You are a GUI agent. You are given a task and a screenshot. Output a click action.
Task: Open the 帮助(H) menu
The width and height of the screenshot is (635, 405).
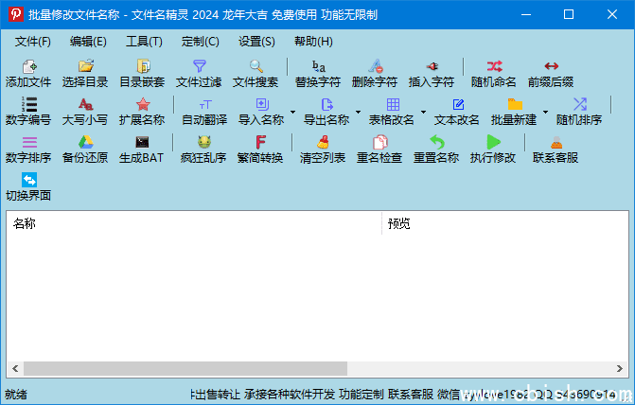pos(313,42)
